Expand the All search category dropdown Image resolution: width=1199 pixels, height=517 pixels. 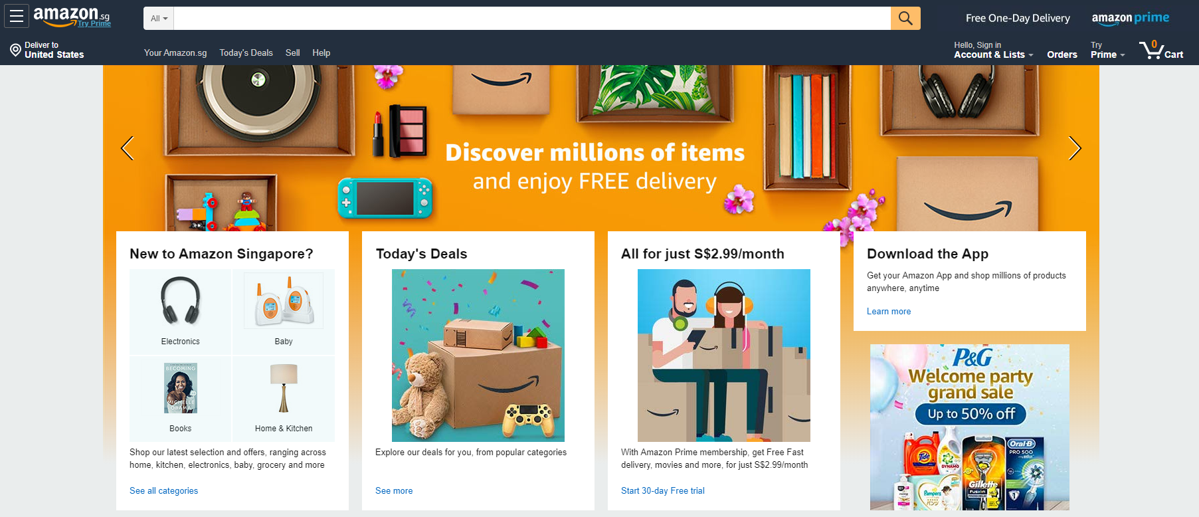(x=159, y=19)
